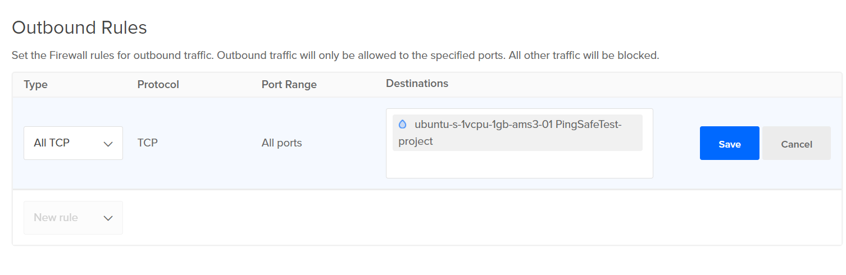Click the TCP protocol value in the rule row
Screen dimensions: 846x275
[x=147, y=143]
